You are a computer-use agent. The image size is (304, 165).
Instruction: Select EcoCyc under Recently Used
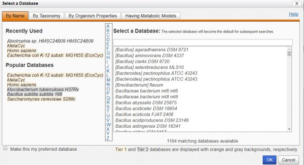[x=55, y=55]
